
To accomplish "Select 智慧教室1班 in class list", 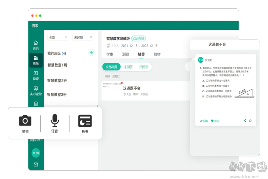I will 57,65.
